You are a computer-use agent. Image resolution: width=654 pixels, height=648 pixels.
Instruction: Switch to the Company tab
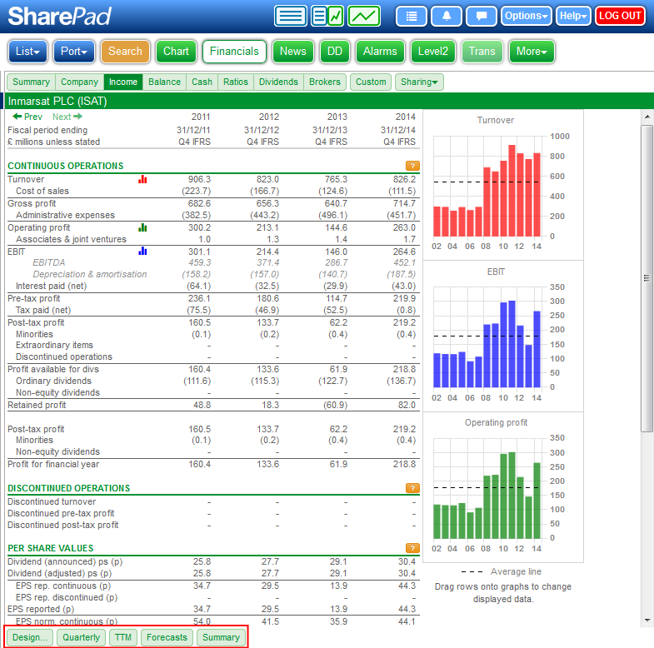(79, 82)
